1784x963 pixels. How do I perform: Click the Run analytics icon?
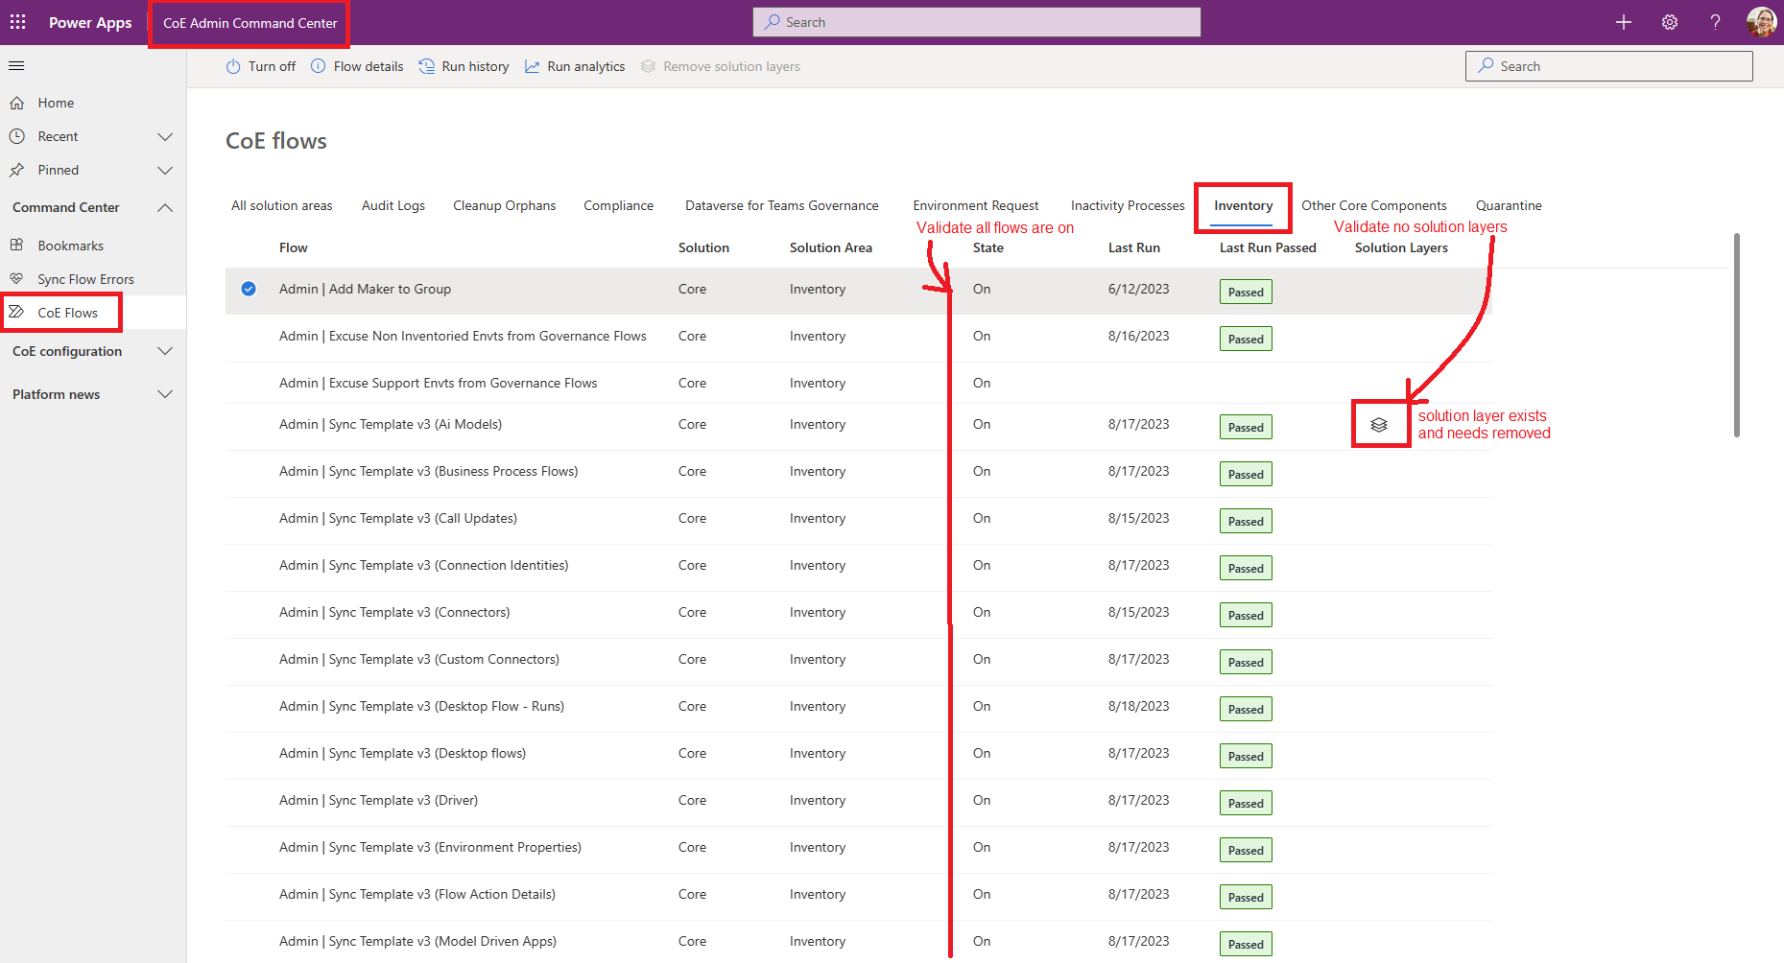point(532,66)
